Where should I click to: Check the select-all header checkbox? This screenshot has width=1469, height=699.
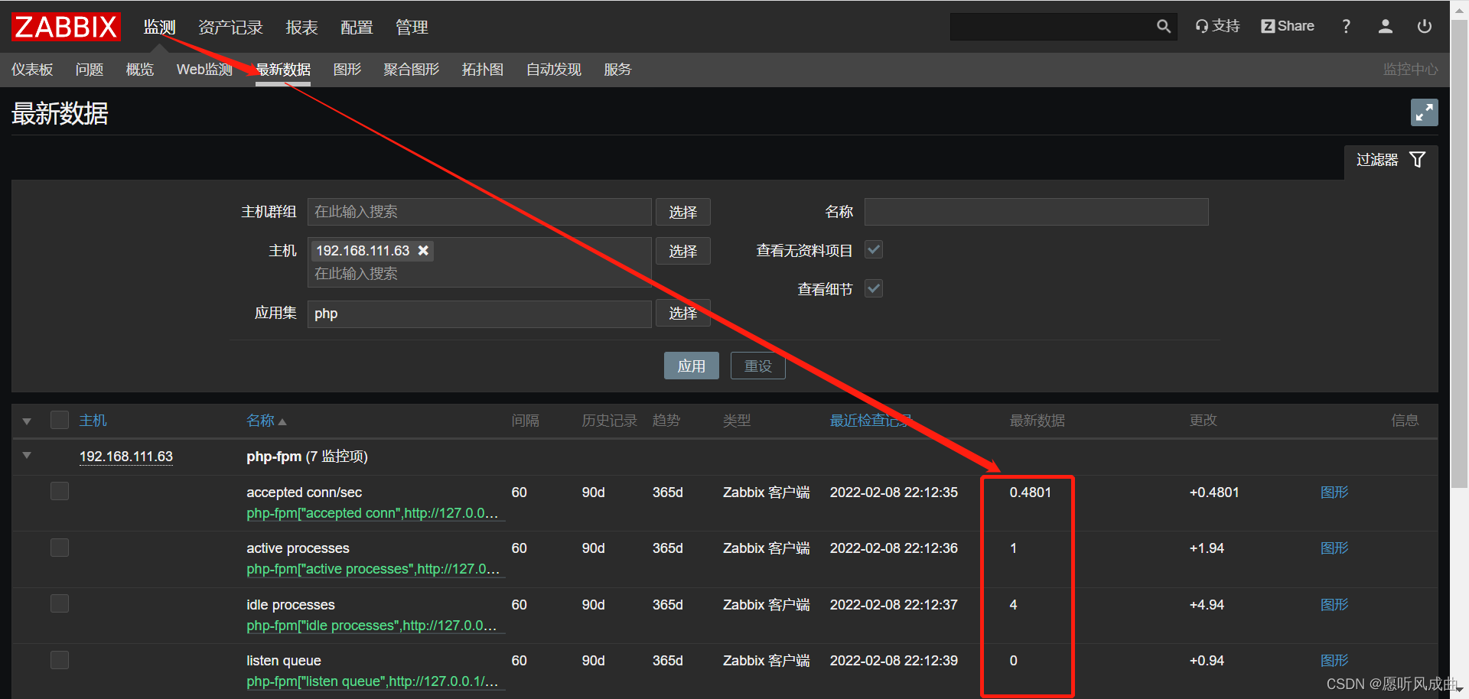(x=60, y=420)
